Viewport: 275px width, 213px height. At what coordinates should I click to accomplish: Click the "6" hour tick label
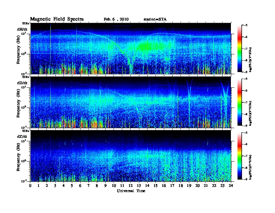80,186
